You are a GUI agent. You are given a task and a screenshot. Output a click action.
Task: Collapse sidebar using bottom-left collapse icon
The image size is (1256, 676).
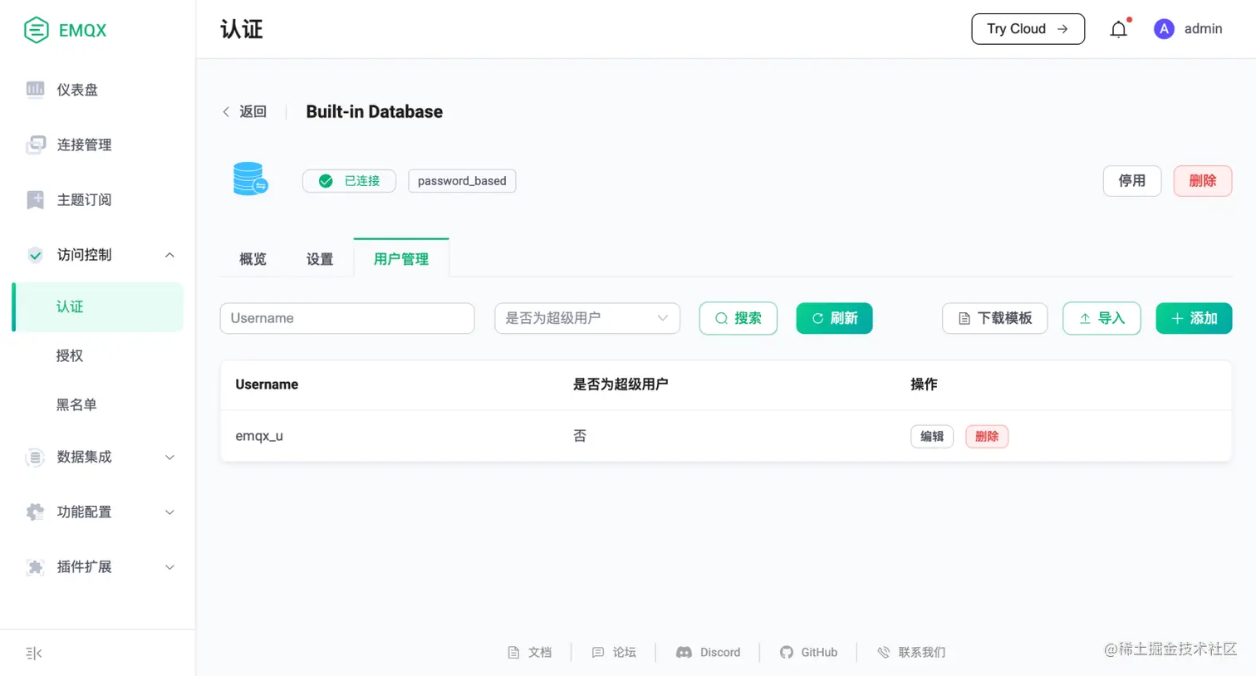click(x=34, y=654)
